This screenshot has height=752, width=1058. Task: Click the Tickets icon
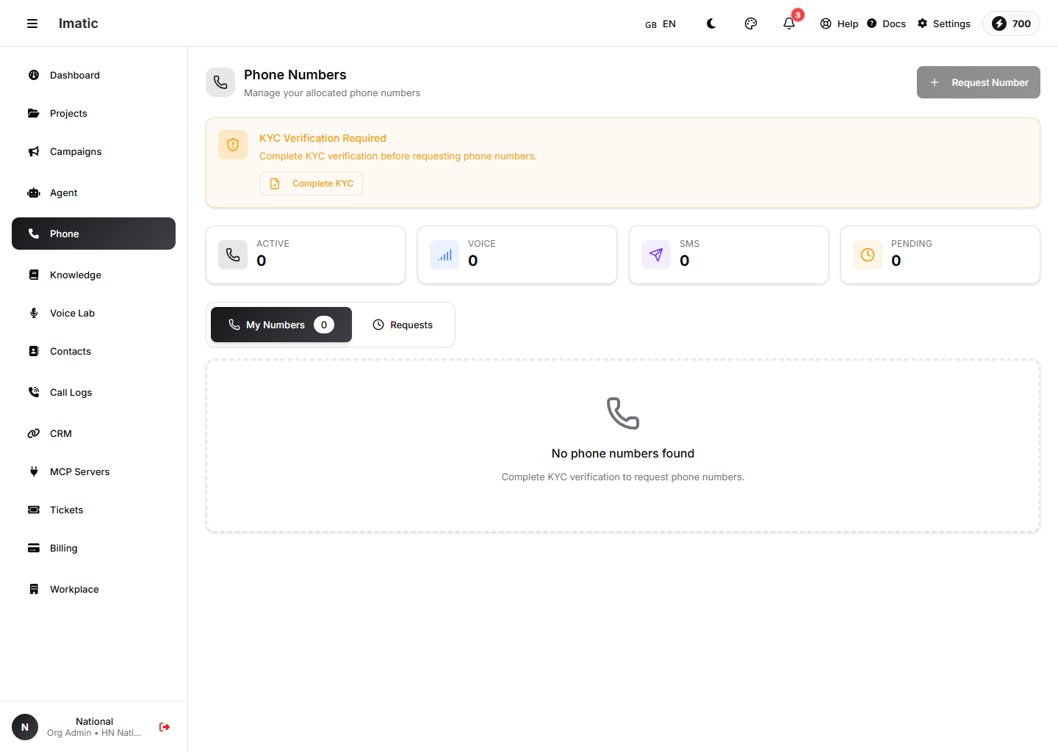pos(34,510)
